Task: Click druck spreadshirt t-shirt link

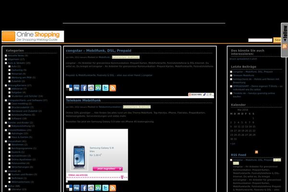Action: [x=243, y=59]
